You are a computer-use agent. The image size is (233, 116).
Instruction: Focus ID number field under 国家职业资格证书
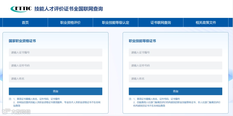click(x=55, y=65)
